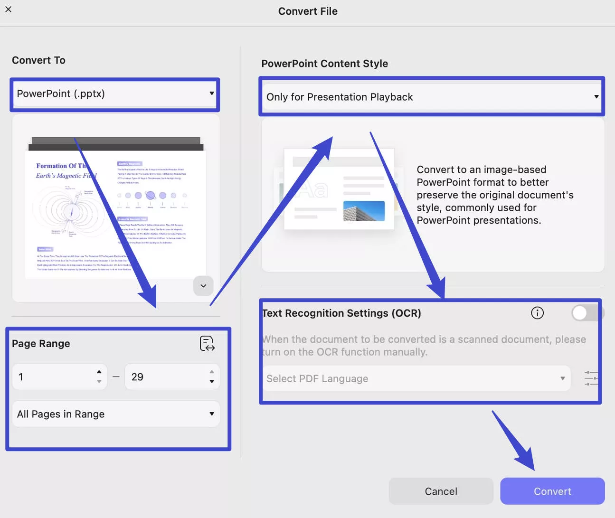Open the Select PDF Language dropdown
The height and width of the screenshot is (518, 615).
coord(416,378)
